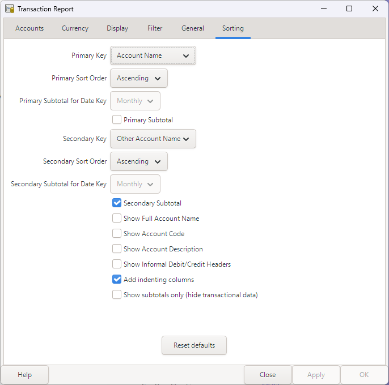This screenshot has width=389, height=385.
Task: Uncheck the Secondary Subtotal option
Action: [117, 203]
